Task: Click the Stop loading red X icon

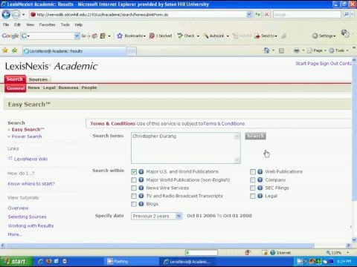Action: pyautogui.click(x=266, y=15)
